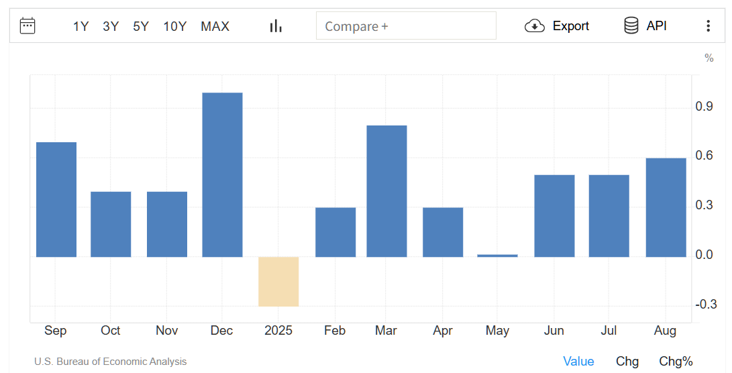Viewport: 732px width, 373px height.
Task: Click the cloud download Export icon
Action: coord(534,26)
